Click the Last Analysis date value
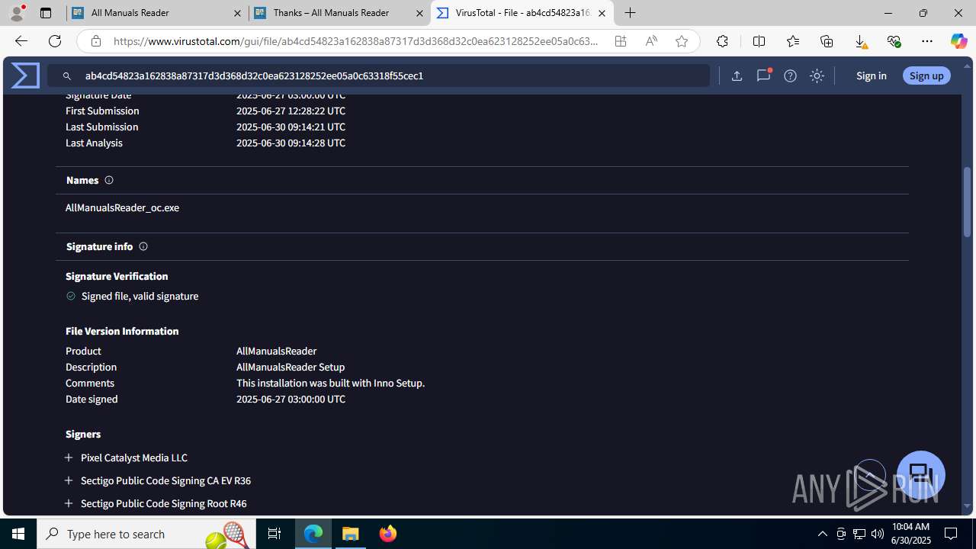 pos(291,143)
